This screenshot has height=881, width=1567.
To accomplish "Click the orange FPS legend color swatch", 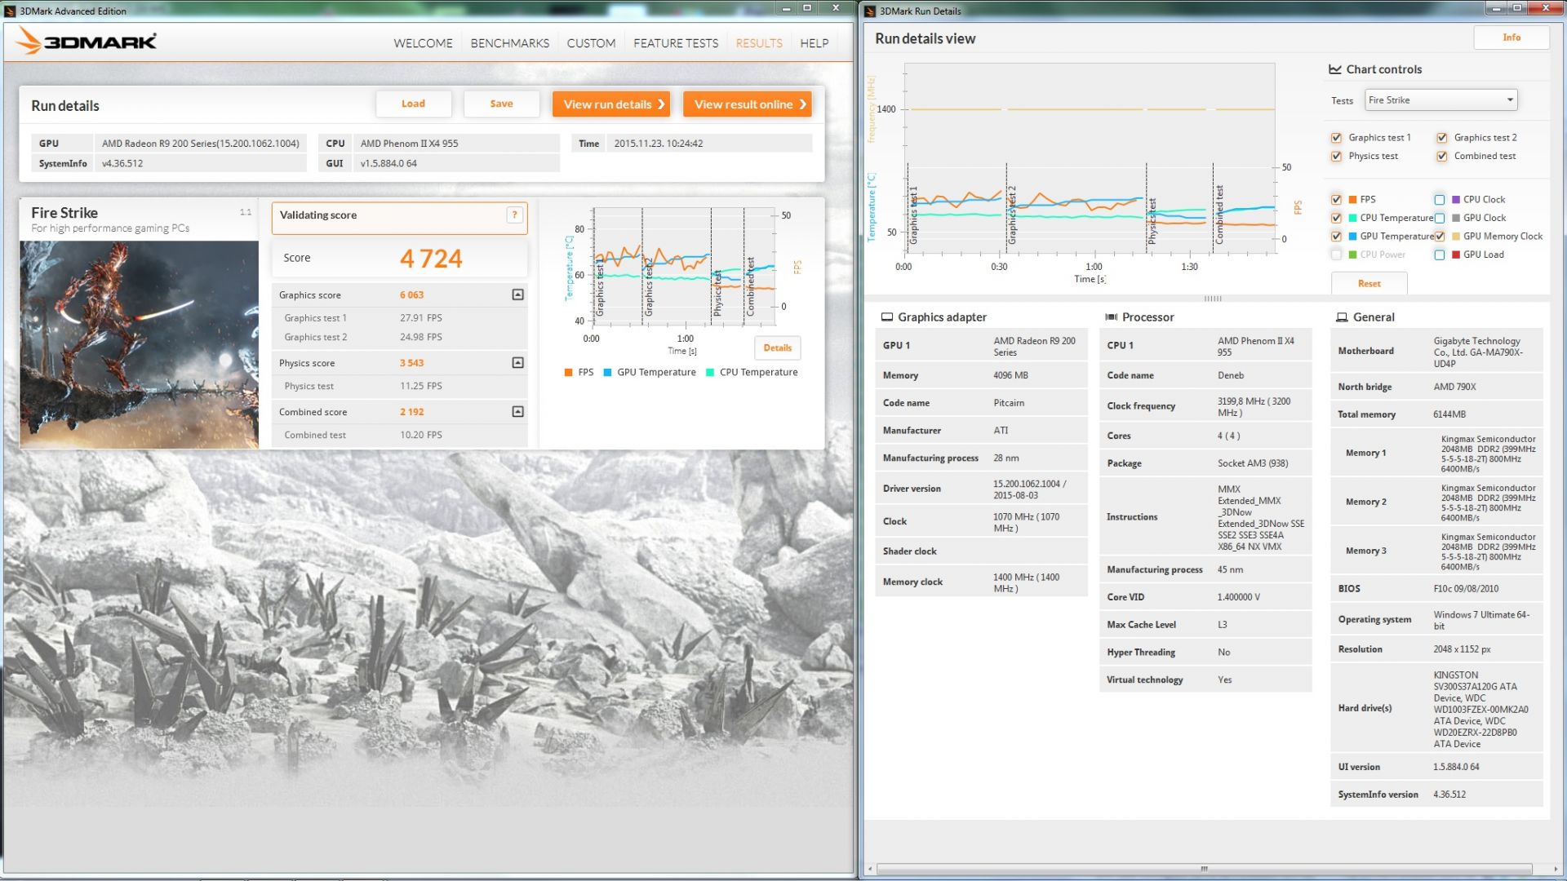I will 568,373.
